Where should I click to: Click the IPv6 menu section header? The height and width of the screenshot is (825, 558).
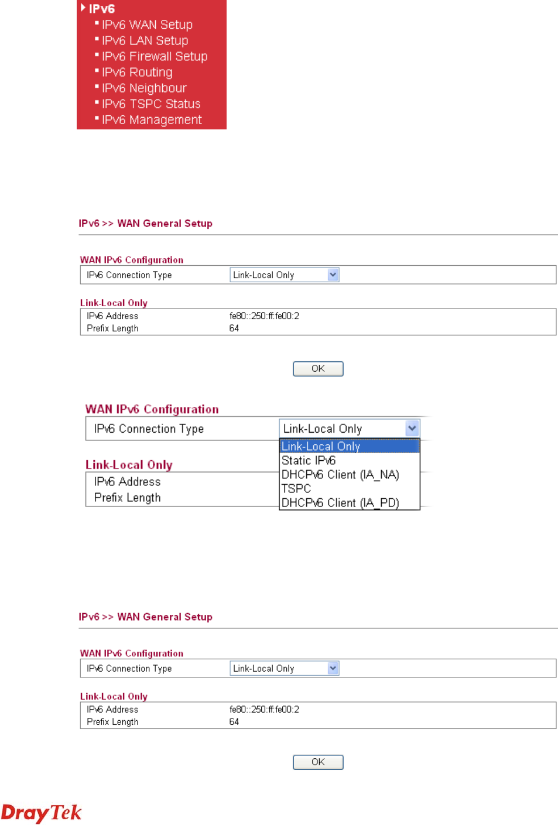tap(102, 9)
